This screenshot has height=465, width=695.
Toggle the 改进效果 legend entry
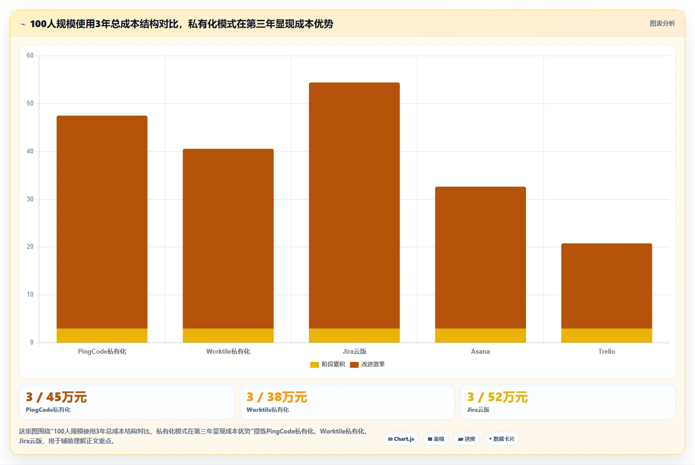point(367,364)
